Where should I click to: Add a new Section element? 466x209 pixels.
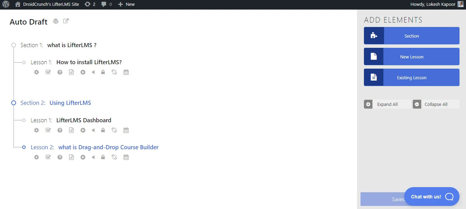(412, 36)
